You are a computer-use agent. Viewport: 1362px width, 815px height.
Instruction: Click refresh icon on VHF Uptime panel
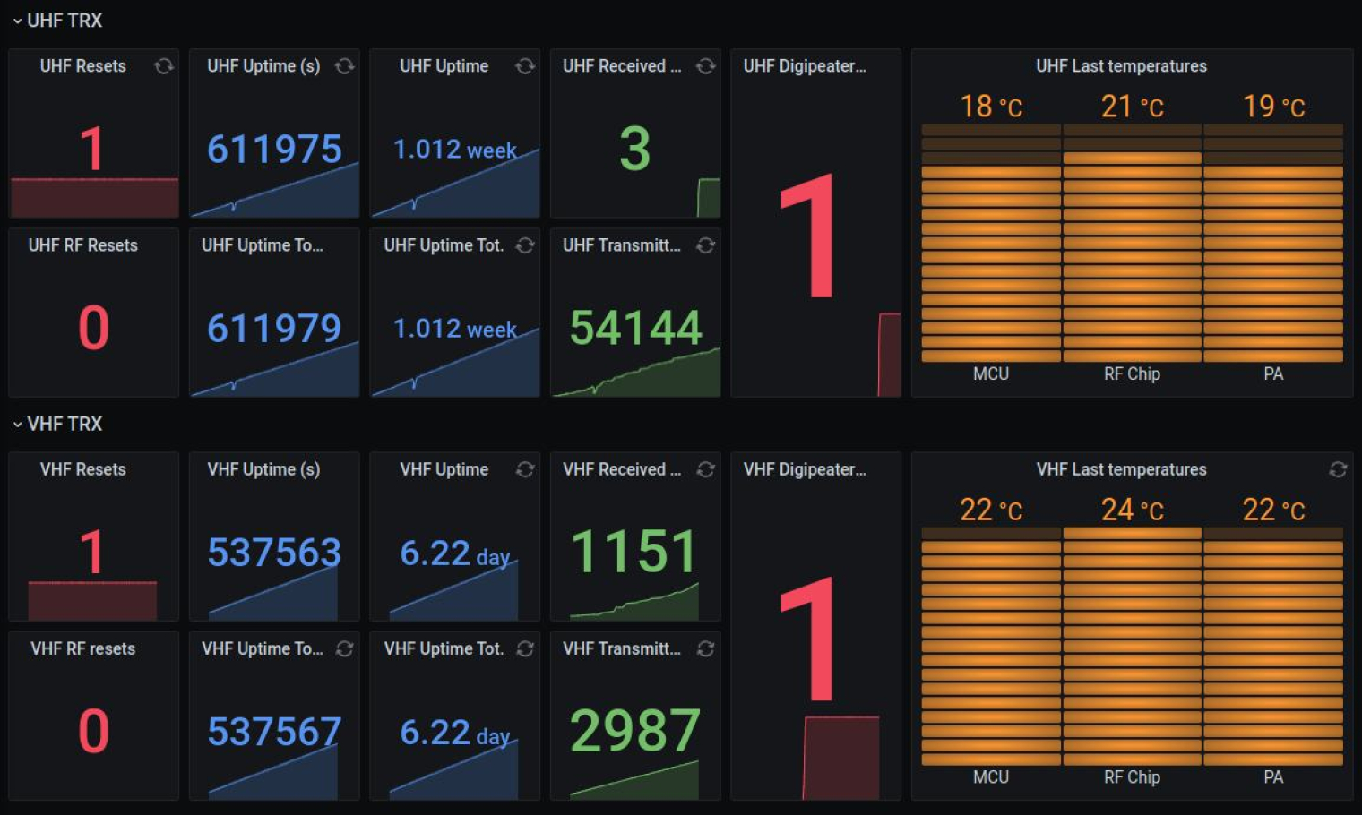525,469
